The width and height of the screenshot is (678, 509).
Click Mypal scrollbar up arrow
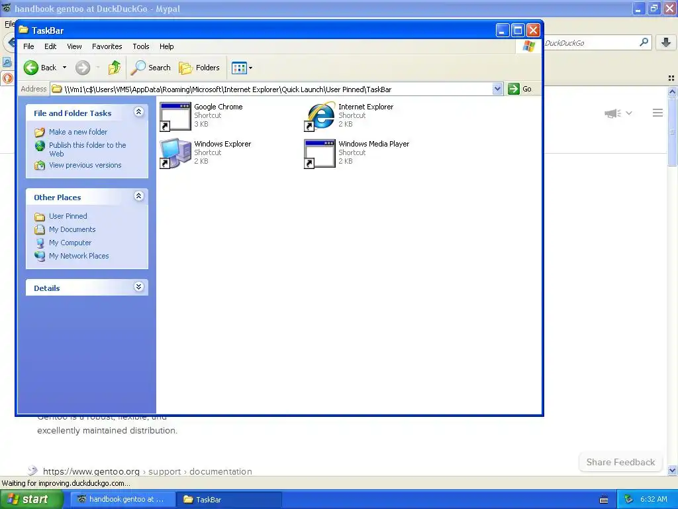(x=672, y=91)
